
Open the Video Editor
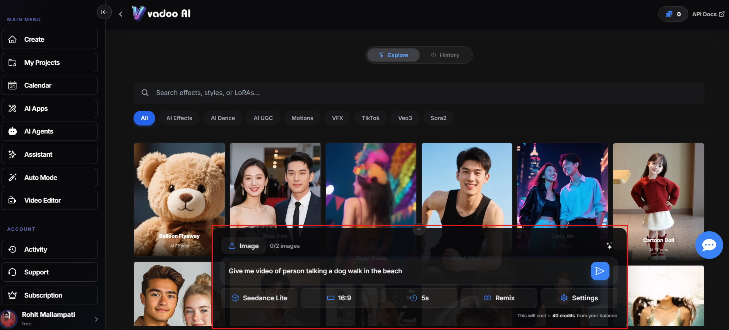click(50, 200)
